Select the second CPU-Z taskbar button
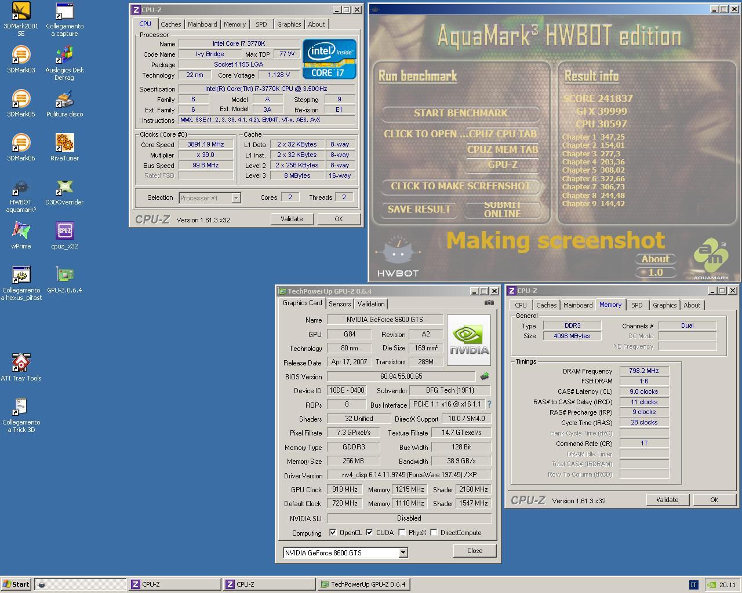 [269, 584]
